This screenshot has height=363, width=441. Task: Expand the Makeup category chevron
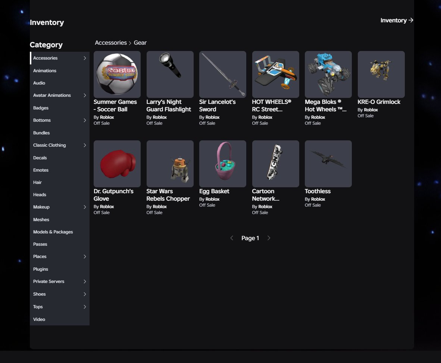point(85,207)
